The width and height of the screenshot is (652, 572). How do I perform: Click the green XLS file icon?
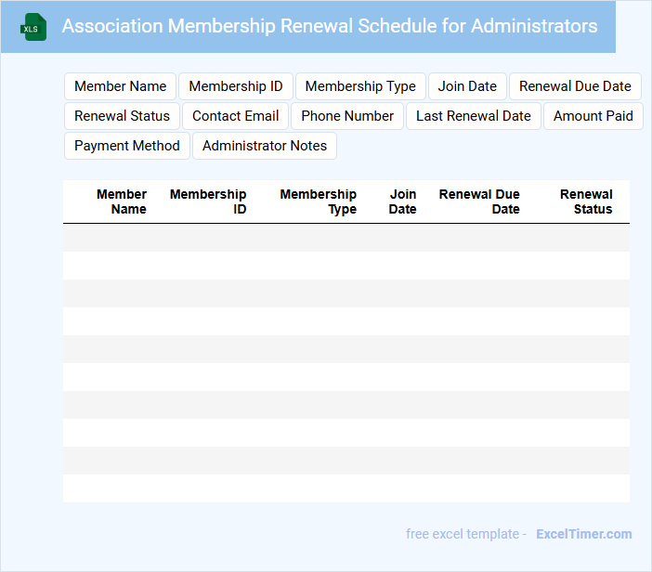tap(33, 27)
